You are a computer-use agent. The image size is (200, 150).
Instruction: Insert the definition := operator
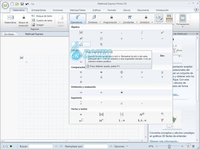(81, 93)
